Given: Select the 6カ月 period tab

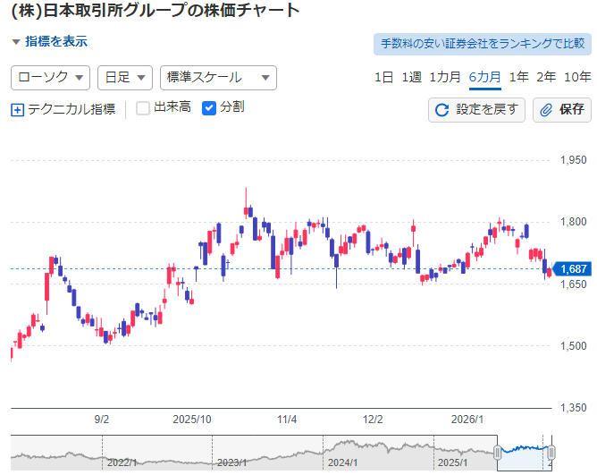Looking at the screenshot, I should 484,78.
